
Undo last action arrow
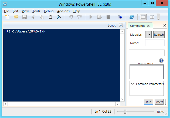[71, 17]
